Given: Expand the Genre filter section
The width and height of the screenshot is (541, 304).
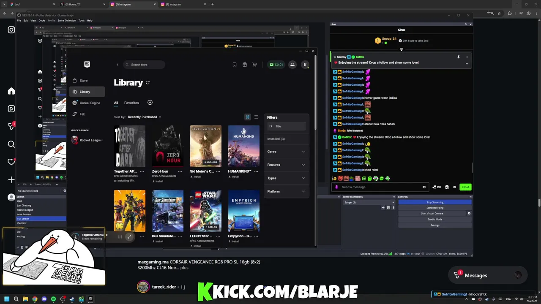Looking at the screenshot, I should [x=286, y=152].
